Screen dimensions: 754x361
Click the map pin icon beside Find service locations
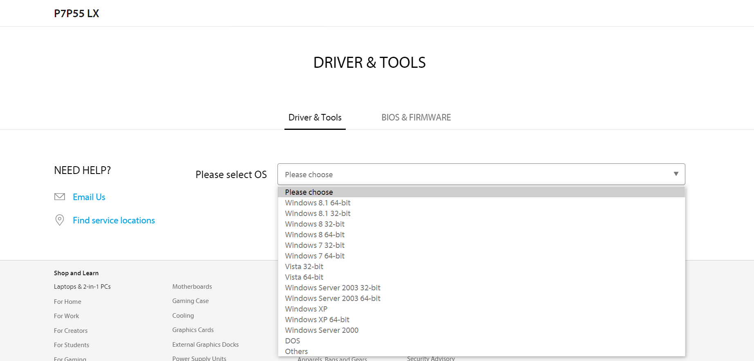[60, 220]
